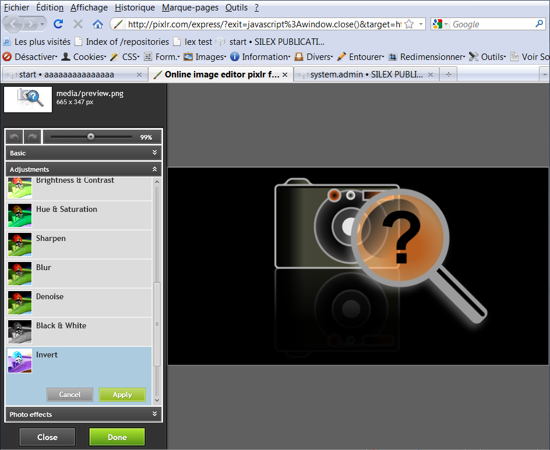Bookmark page with the star icon
550x450 pixels.
[x=409, y=24]
